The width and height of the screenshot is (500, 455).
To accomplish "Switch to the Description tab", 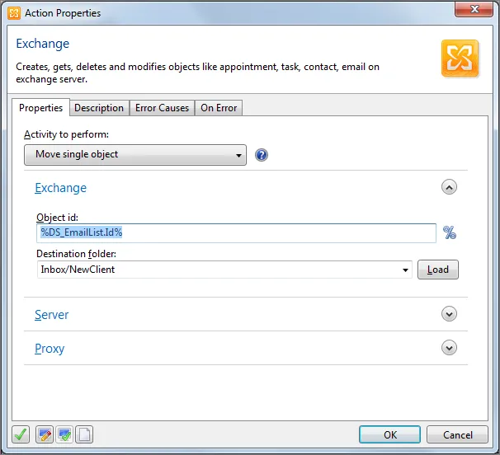I will coord(99,108).
